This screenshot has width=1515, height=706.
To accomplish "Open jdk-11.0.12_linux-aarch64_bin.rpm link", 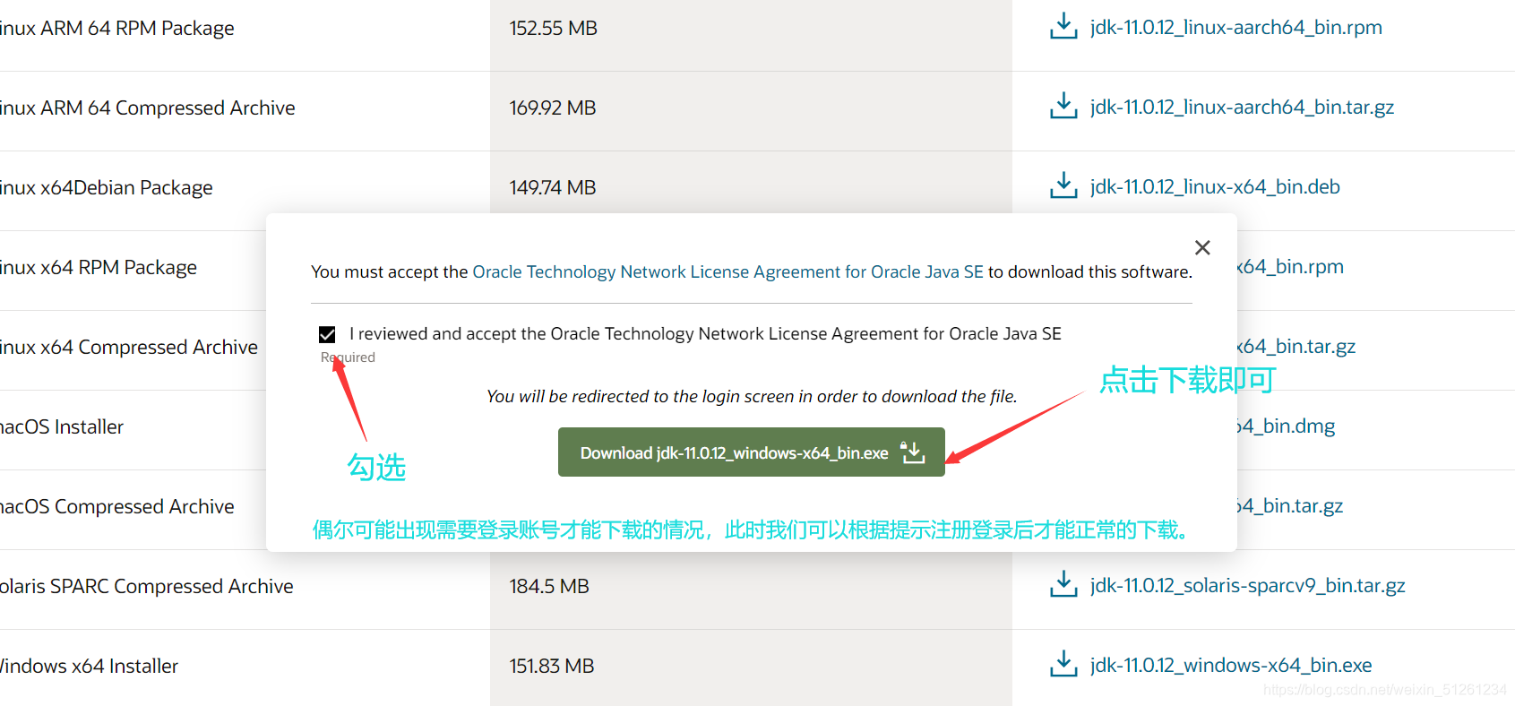I will pyautogui.click(x=1235, y=28).
